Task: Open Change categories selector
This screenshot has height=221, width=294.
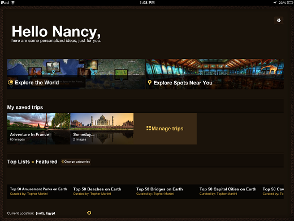Action: [x=76, y=161]
